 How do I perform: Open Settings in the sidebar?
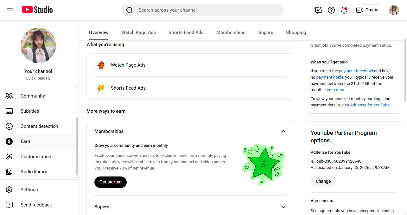38,190
